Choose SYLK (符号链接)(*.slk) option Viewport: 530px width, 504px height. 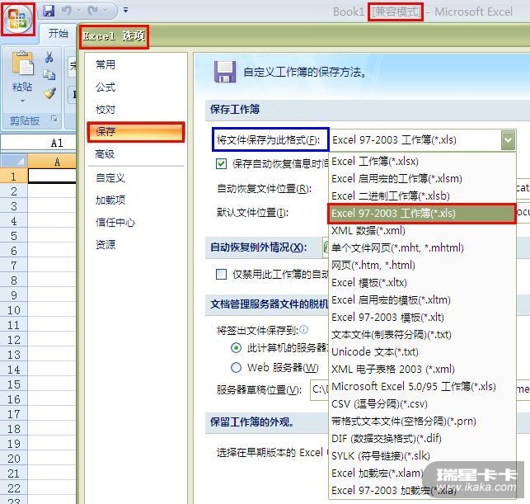(422, 456)
